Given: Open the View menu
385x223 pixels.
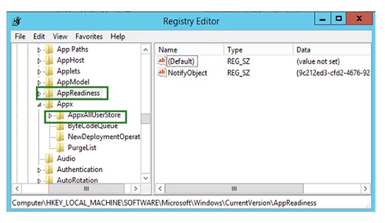Looking at the screenshot, I should click(60, 36).
